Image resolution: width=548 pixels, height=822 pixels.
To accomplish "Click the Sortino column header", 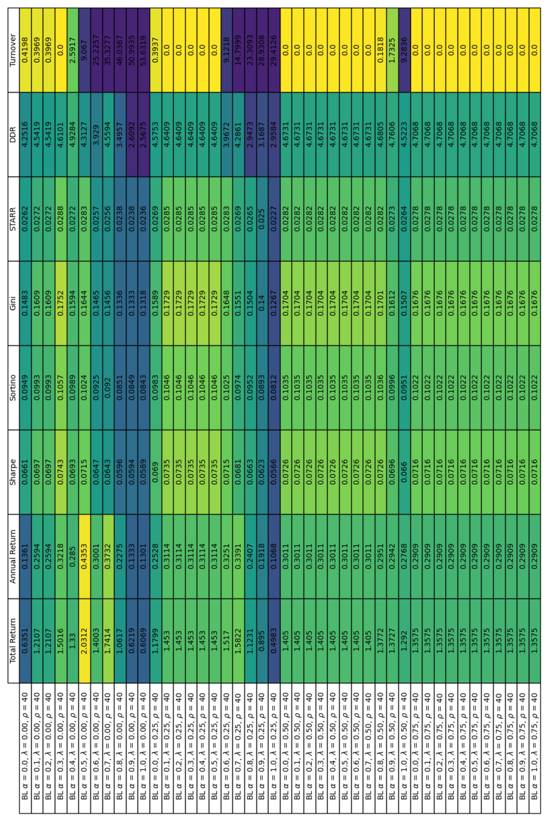I will pos(14,388).
